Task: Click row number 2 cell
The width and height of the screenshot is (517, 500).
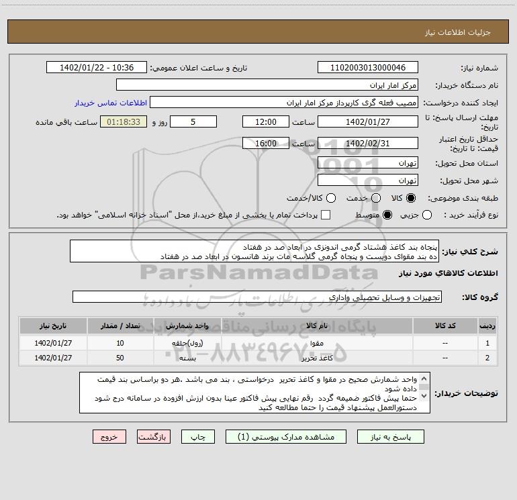Action: point(487,358)
